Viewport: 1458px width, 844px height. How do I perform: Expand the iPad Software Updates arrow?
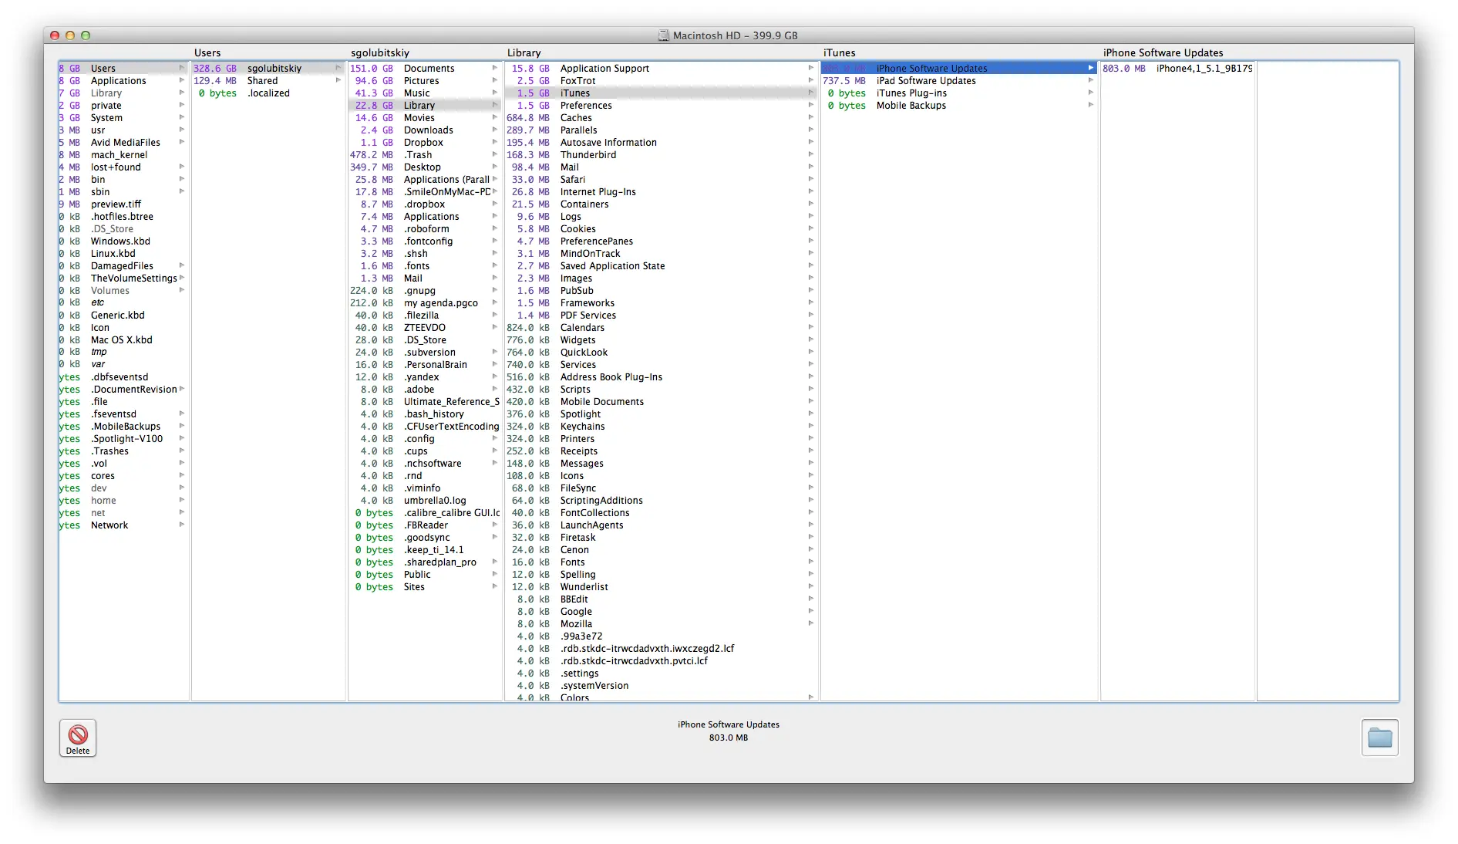1091,80
